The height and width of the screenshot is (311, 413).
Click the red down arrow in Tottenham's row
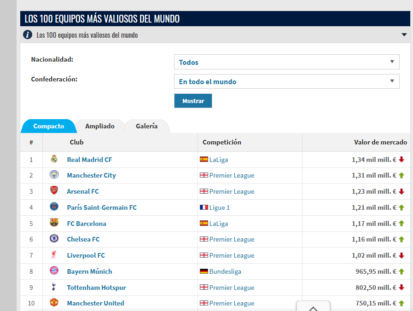pyautogui.click(x=401, y=288)
